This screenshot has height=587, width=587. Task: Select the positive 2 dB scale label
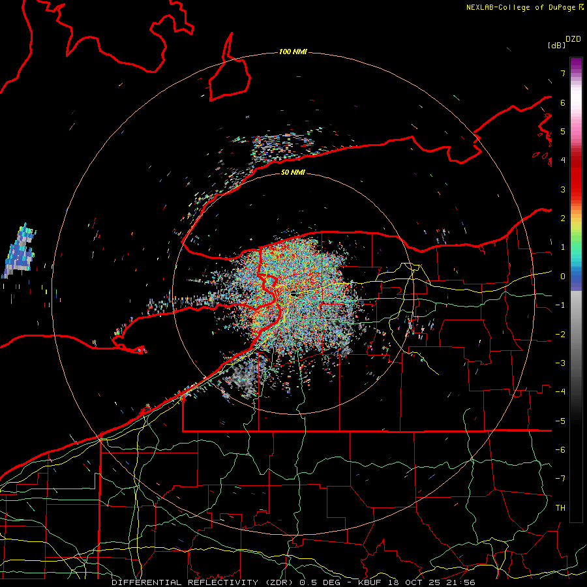(x=563, y=218)
